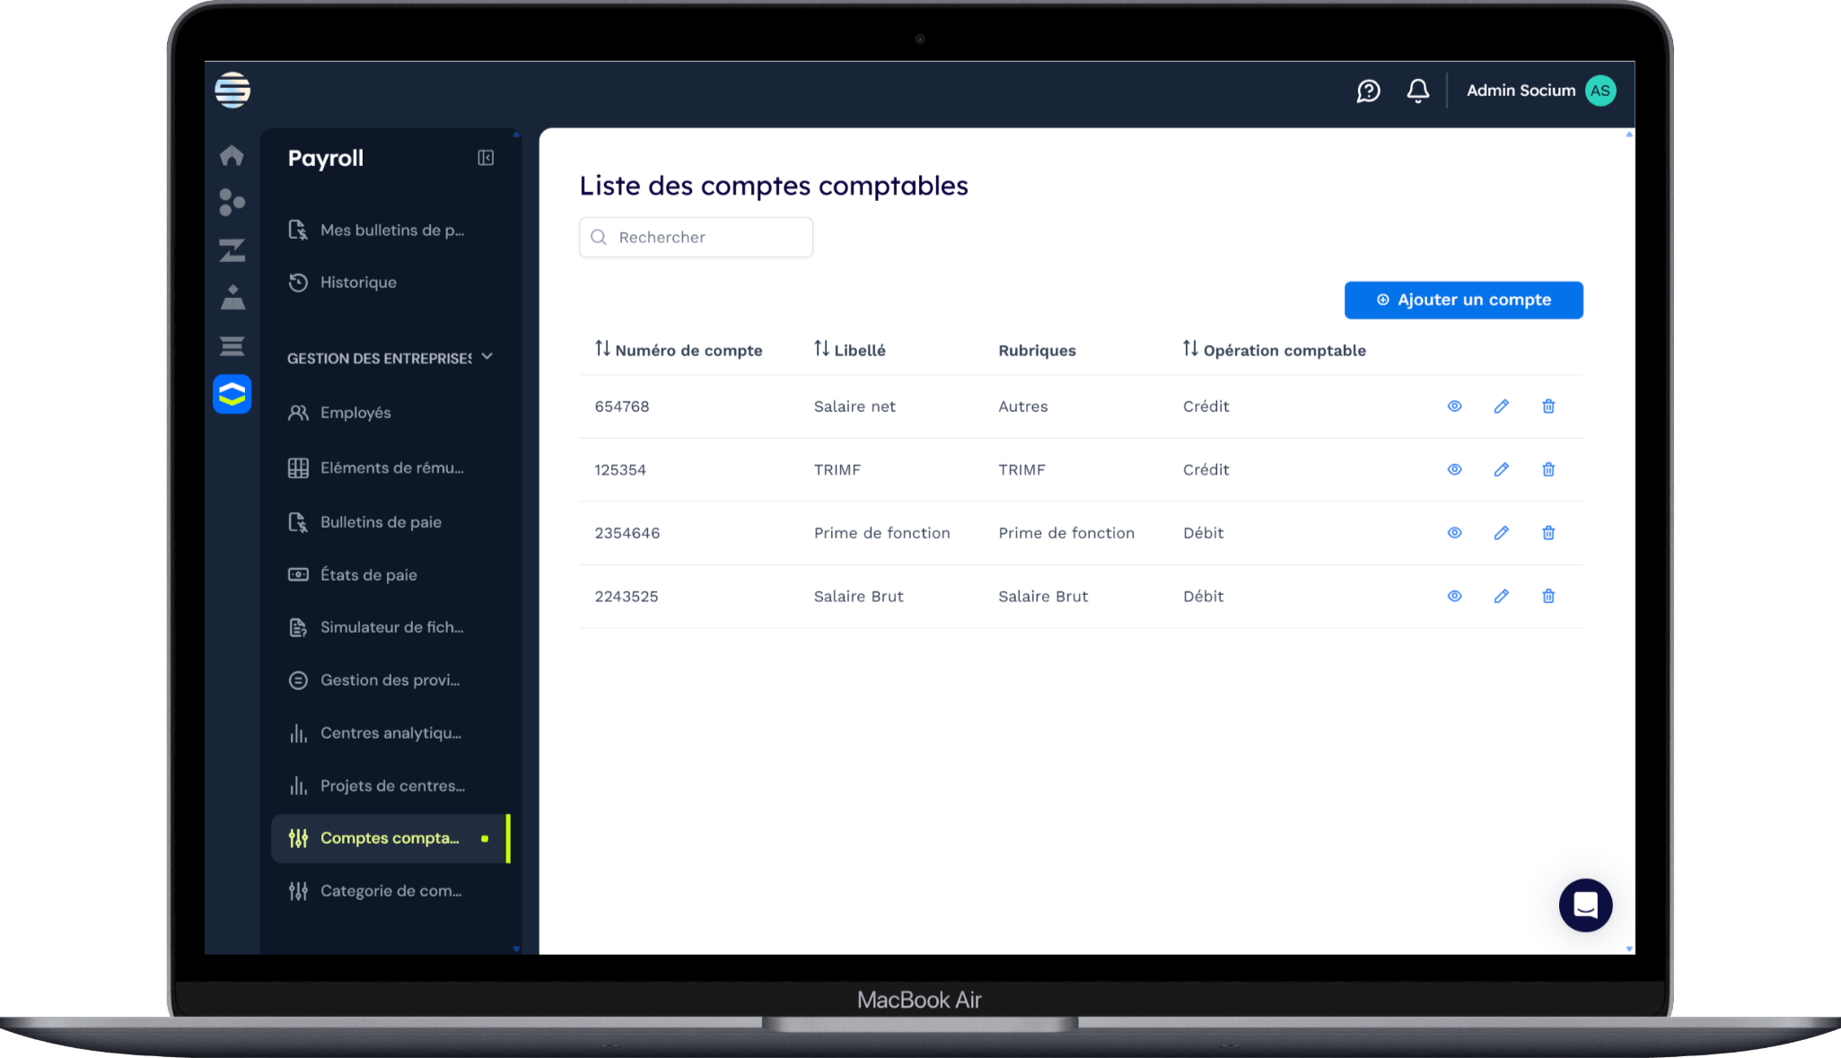Open notifications bell
This screenshot has height=1058, width=1841.
point(1417,91)
